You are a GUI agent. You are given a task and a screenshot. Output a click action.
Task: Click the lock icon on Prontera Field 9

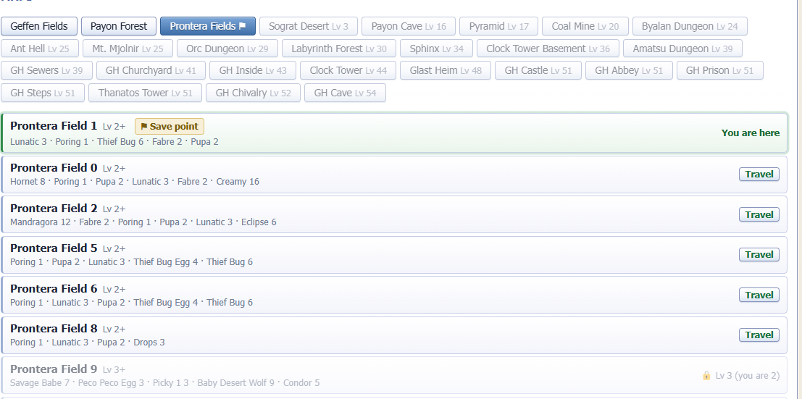click(706, 376)
